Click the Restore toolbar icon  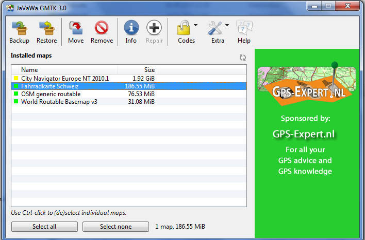pos(47,29)
